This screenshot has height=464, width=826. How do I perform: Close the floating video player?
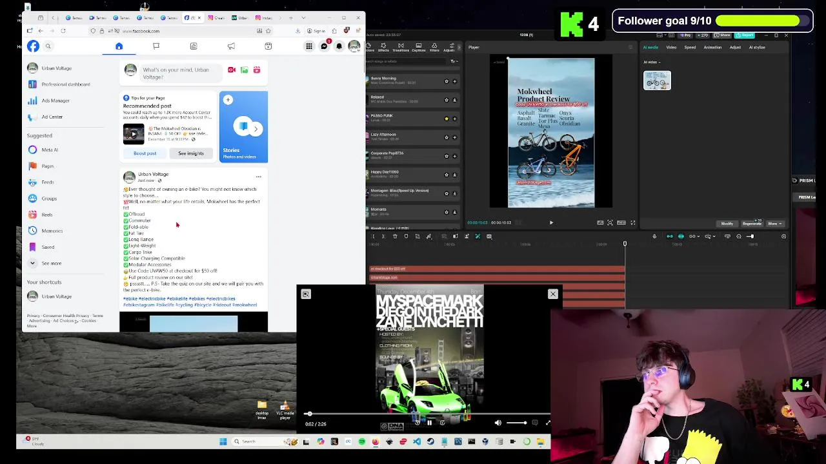[553, 294]
